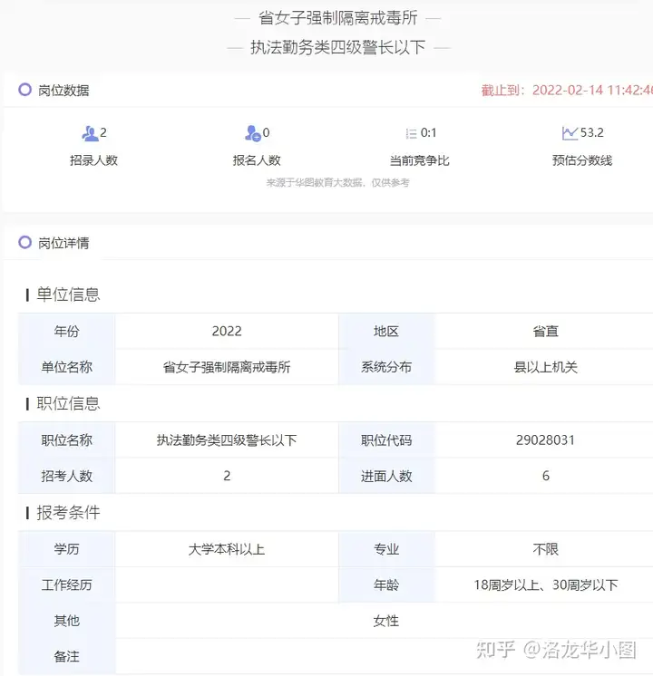
Task: Click the 职位名称 label cell
Action: pos(67,440)
